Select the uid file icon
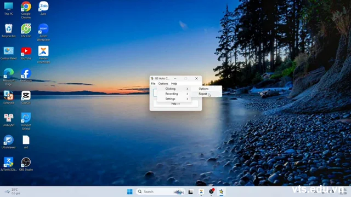 tap(26, 142)
